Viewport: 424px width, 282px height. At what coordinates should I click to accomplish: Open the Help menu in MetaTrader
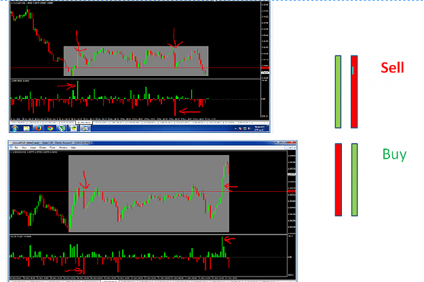point(73,148)
